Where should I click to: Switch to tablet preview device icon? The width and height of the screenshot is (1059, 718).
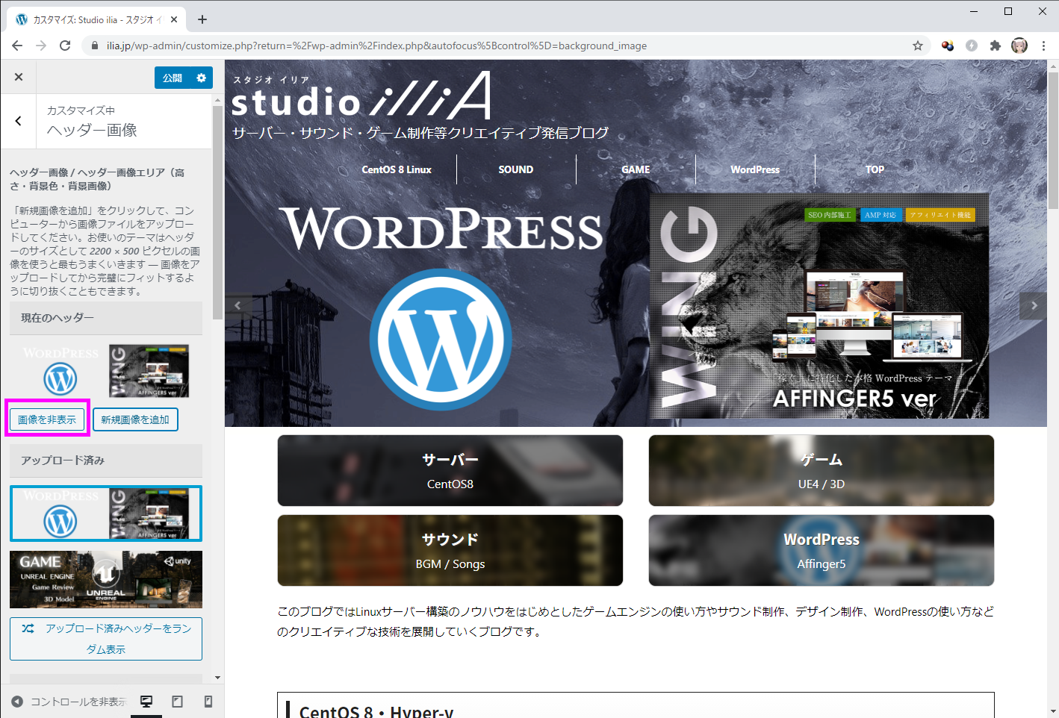[x=177, y=702]
